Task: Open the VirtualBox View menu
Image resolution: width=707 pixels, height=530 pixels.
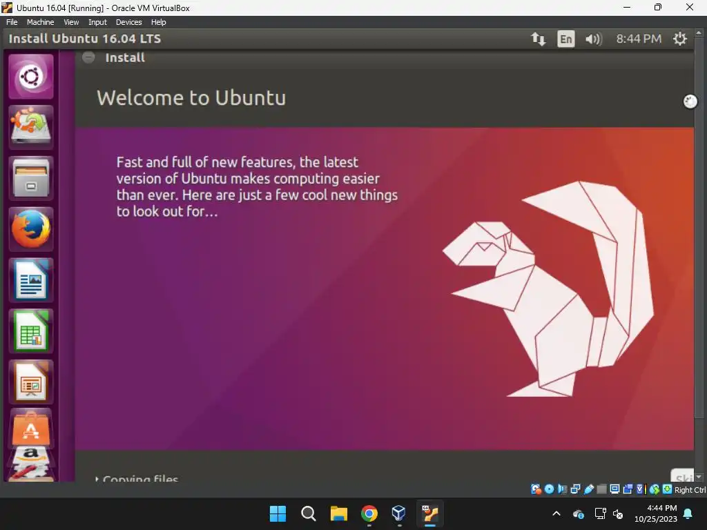Action: click(71, 22)
